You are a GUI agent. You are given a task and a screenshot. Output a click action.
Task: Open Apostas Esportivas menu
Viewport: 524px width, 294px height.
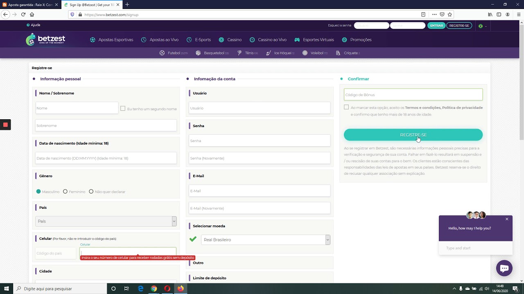tap(112, 40)
